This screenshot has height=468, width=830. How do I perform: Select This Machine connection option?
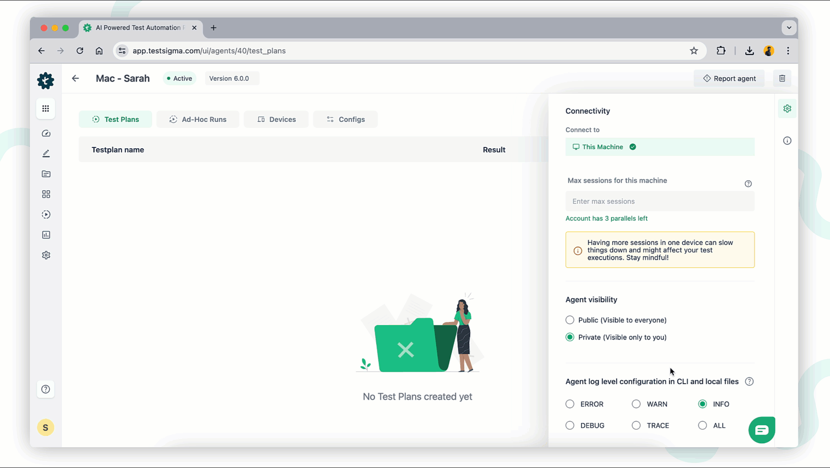[x=660, y=147]
